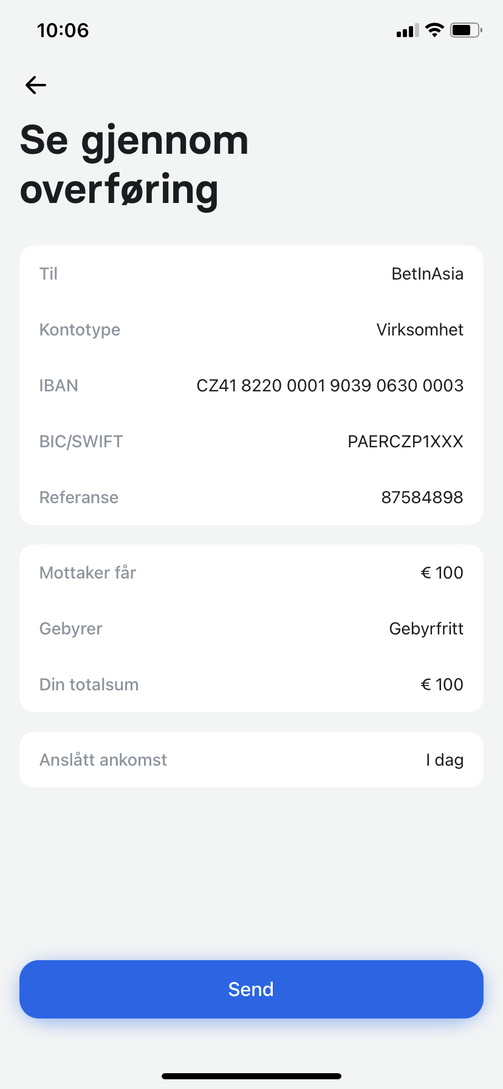Tap the back arrow icon

pyautogui.click(x=36, y=85)
